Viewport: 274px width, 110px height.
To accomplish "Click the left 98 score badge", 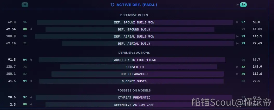I will tap(25, 5).
